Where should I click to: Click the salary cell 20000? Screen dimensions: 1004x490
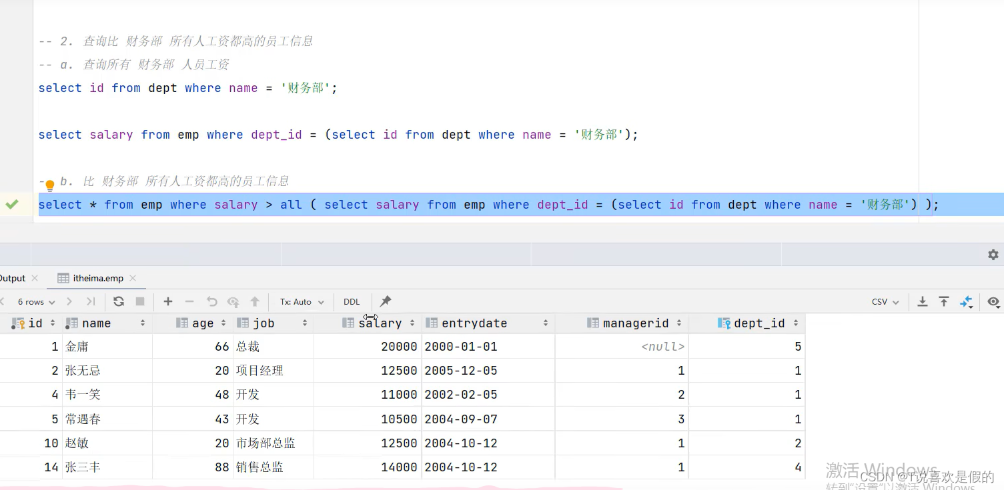click(368, 347)
